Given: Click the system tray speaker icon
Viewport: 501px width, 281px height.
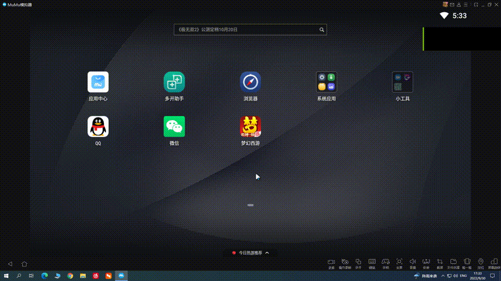Looking at the screenshot, I should pyautogui.click(x=455, y=276).
